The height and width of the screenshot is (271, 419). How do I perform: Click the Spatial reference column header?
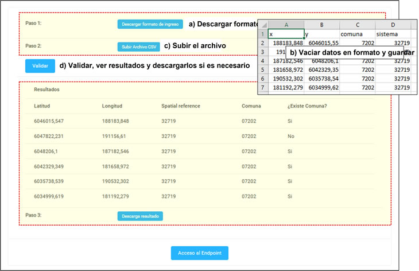(x=180, y=106)
